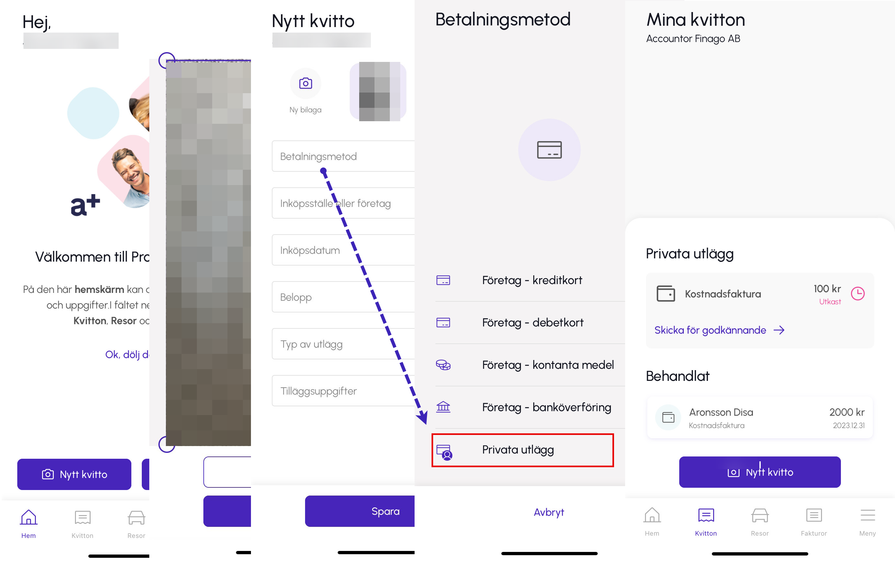Open Meny hamburger icon in bottom bar
Screen dimensions: 895x563
tap(868, 515)
